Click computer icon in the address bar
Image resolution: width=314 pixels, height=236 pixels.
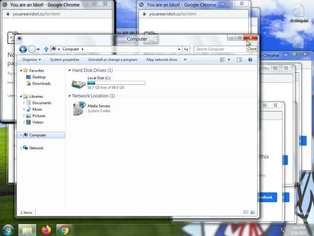[x=53, y=49]
